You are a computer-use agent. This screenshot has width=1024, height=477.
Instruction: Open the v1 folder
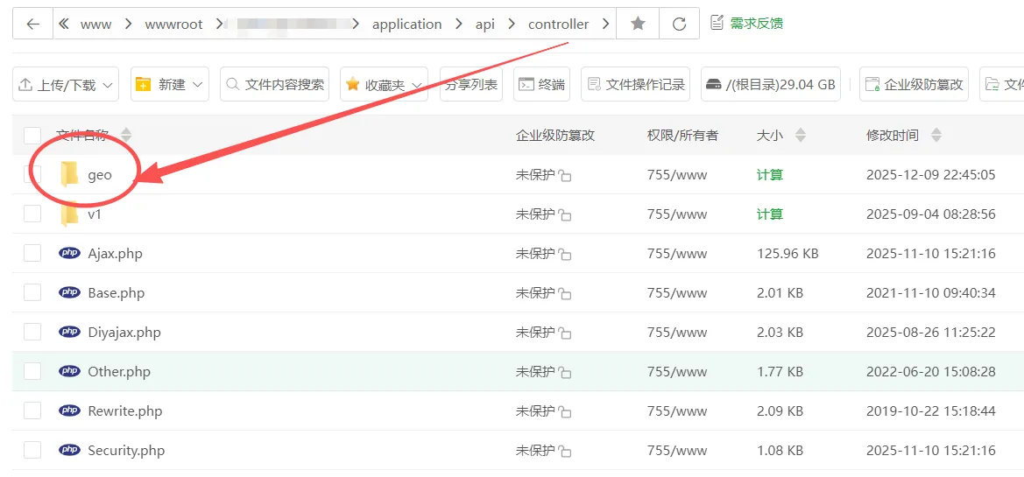click(x=95, y=214)
